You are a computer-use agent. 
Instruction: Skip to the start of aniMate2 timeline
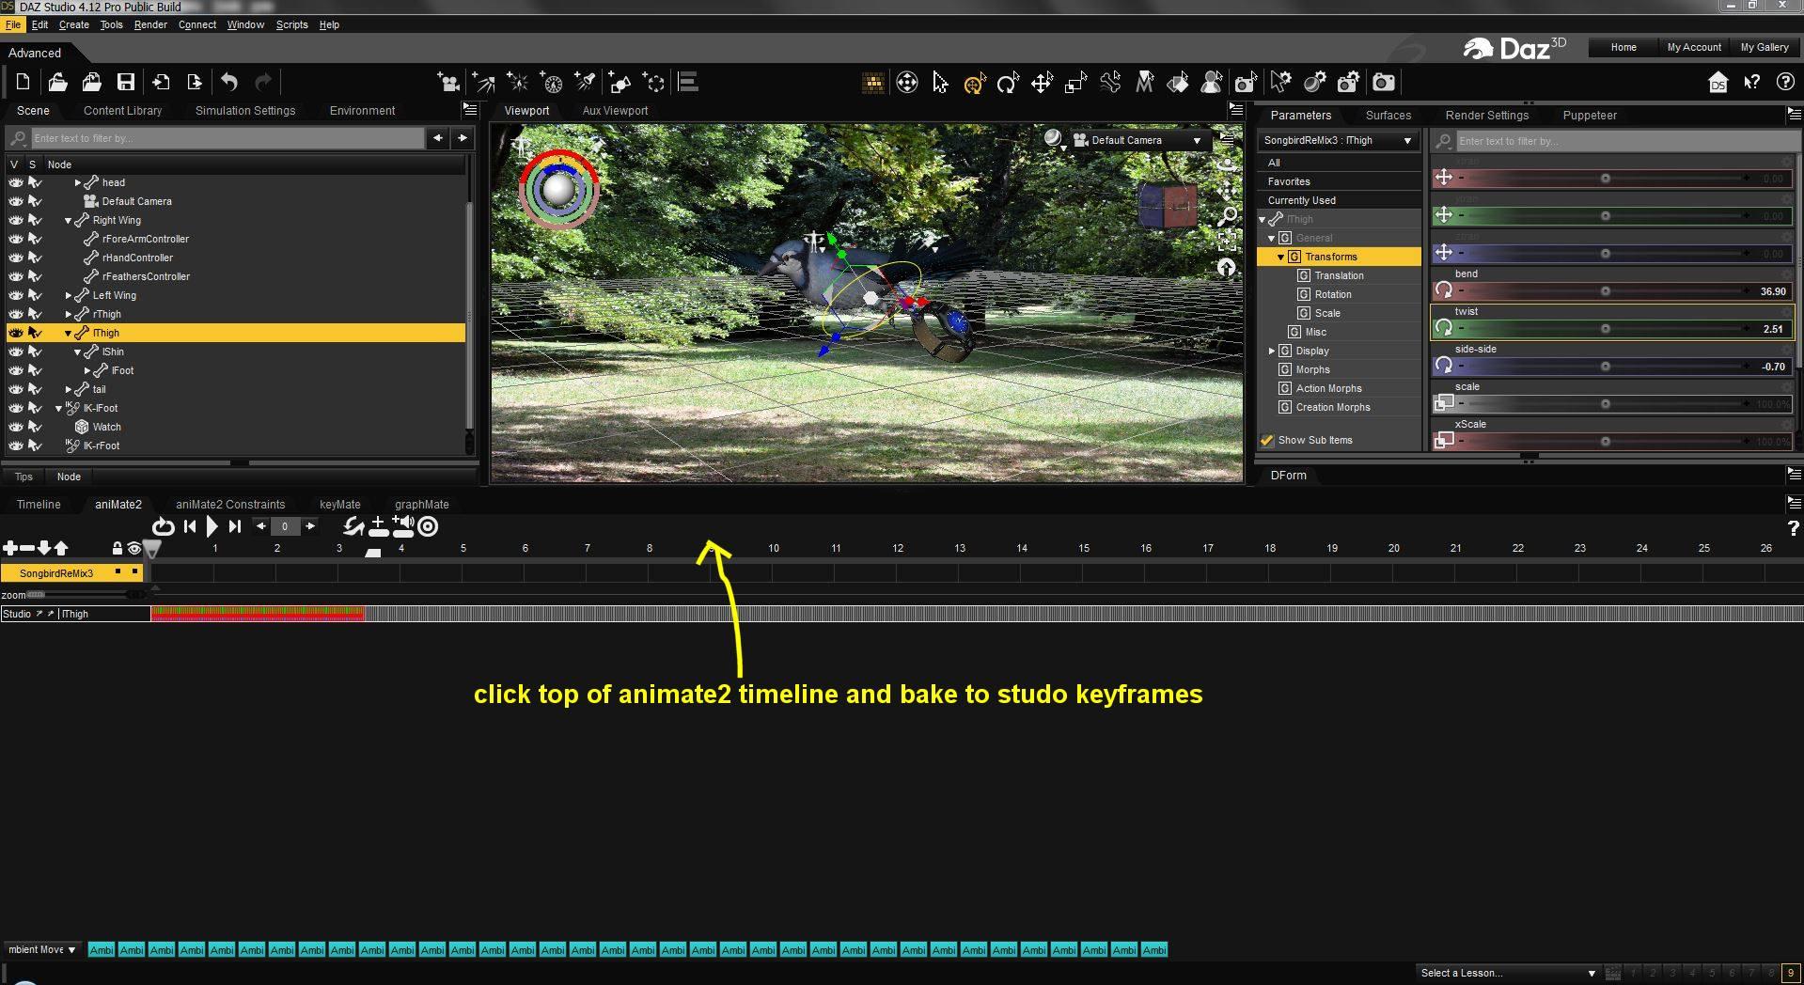[x=190, y=526]
